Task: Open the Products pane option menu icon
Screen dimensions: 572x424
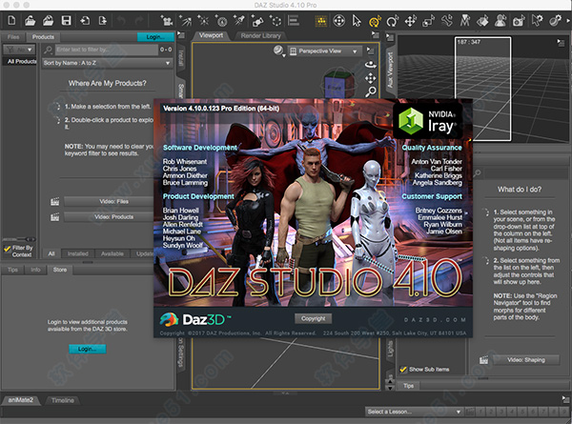Action: 180,35
